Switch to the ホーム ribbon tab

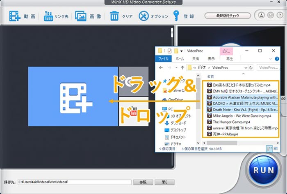click(180, 59)
